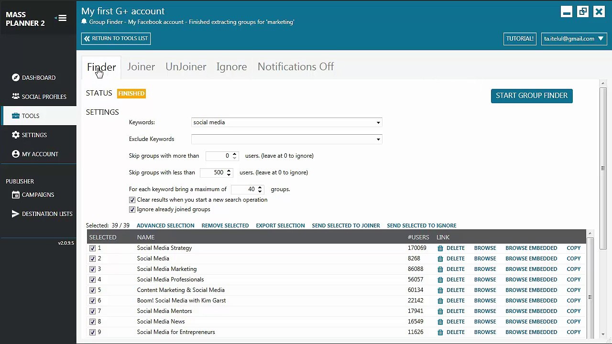Uncheck row 7 Social Media Mentors checkbox
612x344 pixels.
click(x=92, y=311)
